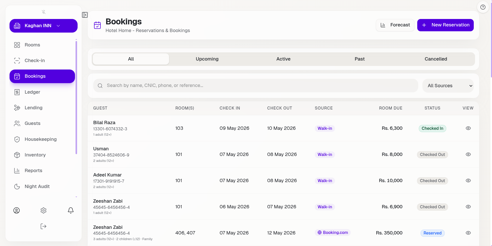Open the Reports section

click(42, 171)
